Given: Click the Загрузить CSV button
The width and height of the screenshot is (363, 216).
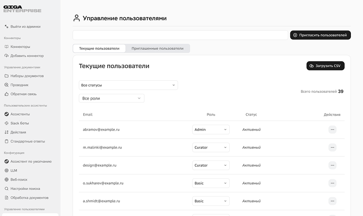Looking at the screenshot, I should coord(325,66).
